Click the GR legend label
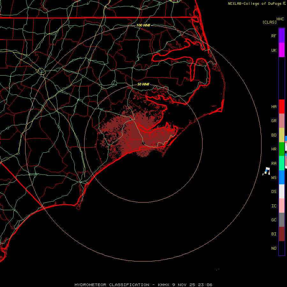This screenshot has height=287, width=287. click(274, 121)
